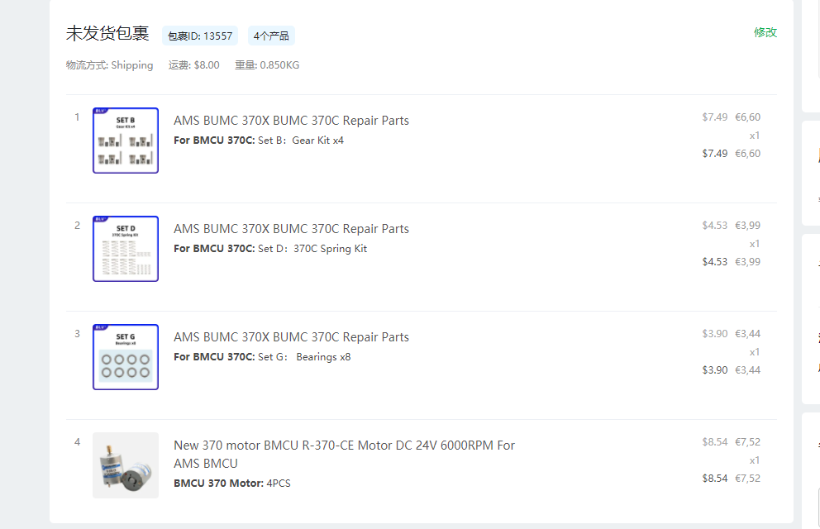
Task: Open the Repair Parts title above Set B Gear Kit
Action: (x=291, y=121)
